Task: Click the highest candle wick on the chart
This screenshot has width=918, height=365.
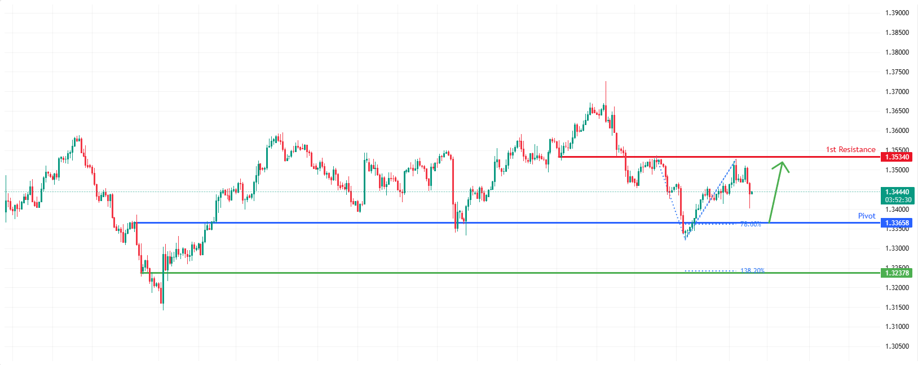Action: pos(606,84)
